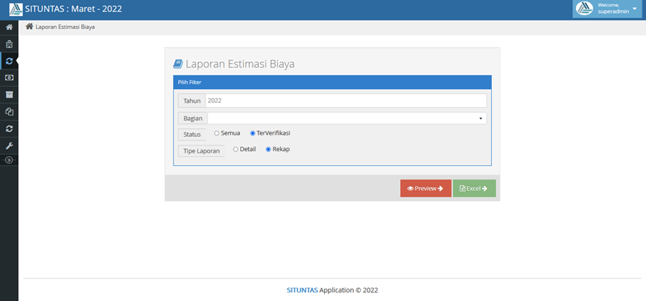Select the TerVerifikasi status radio button
Viewport: 646px width, 301px height.
pos(252,133)
